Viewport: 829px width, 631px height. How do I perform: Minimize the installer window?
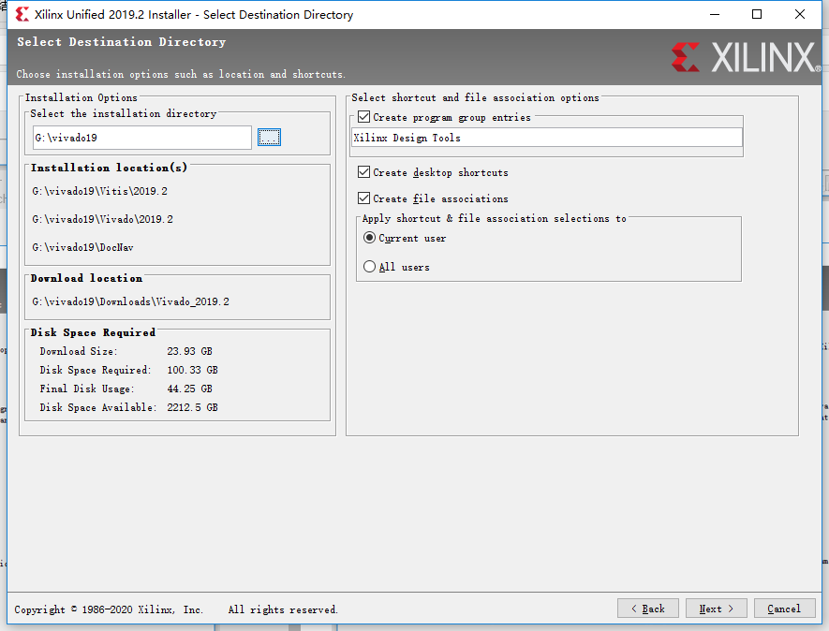coord(713,14)
